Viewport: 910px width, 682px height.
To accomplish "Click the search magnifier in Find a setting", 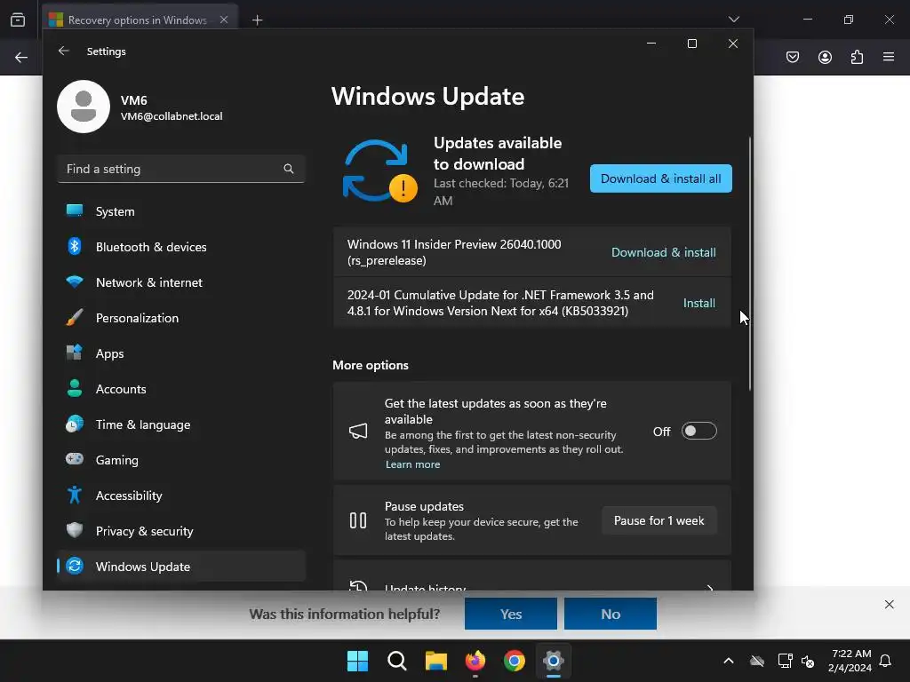I will pyautogui.click(x=289, y=169).
